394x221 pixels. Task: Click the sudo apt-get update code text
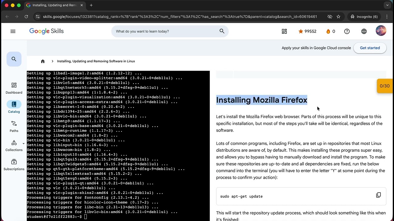[x=241, y=196]
